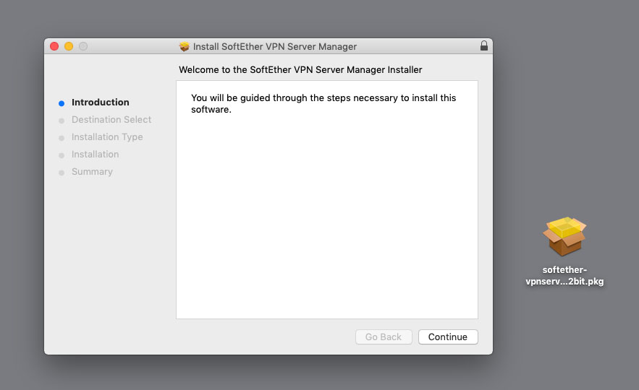Choose the Installation Type step label

point(107,137)
